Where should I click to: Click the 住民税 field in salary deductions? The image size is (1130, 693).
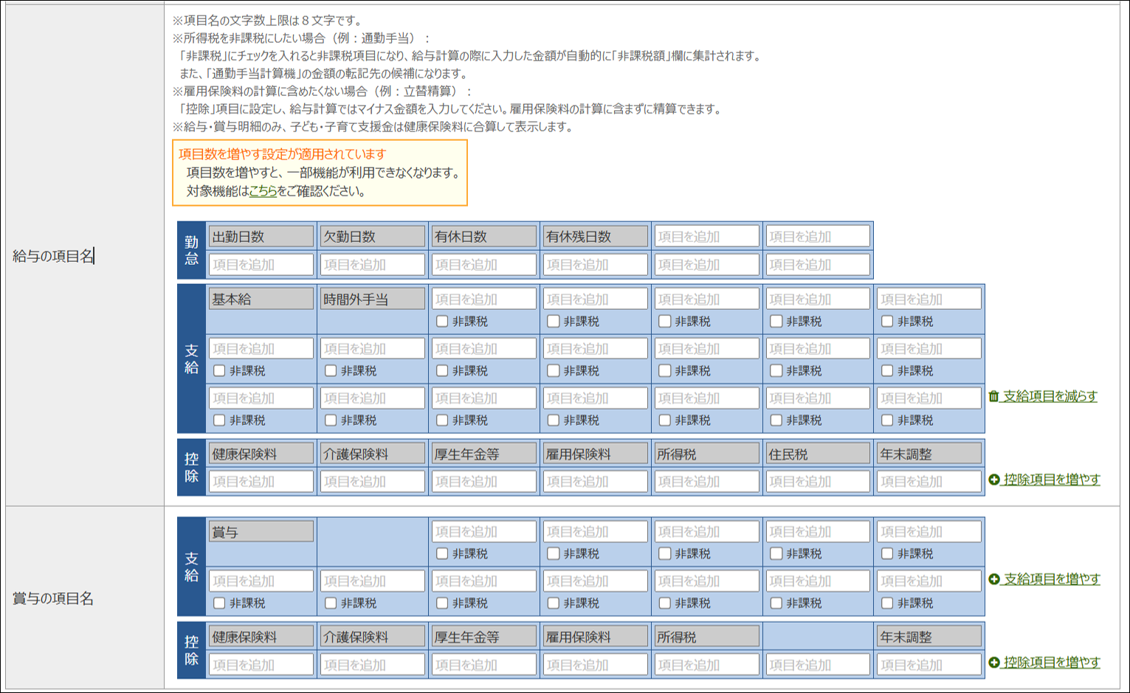pyautogui.click(x=819, y=455)
